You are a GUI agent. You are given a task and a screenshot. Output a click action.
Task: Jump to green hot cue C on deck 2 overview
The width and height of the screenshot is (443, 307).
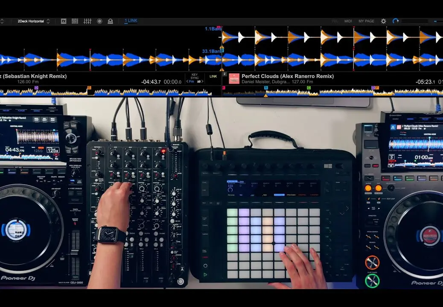coord(309,88)
